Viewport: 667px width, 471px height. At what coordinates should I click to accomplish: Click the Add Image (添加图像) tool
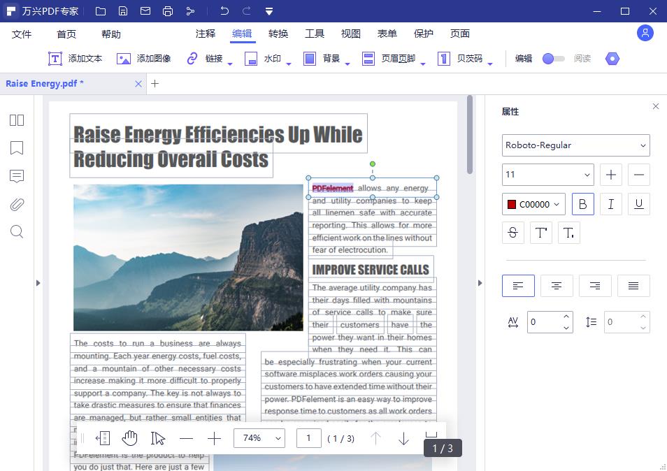(x=144, y=59)
